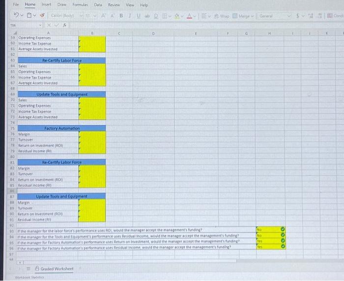344x281 pixels.
Task: Switch to the Home tab
Action: (x=30, y=4)
